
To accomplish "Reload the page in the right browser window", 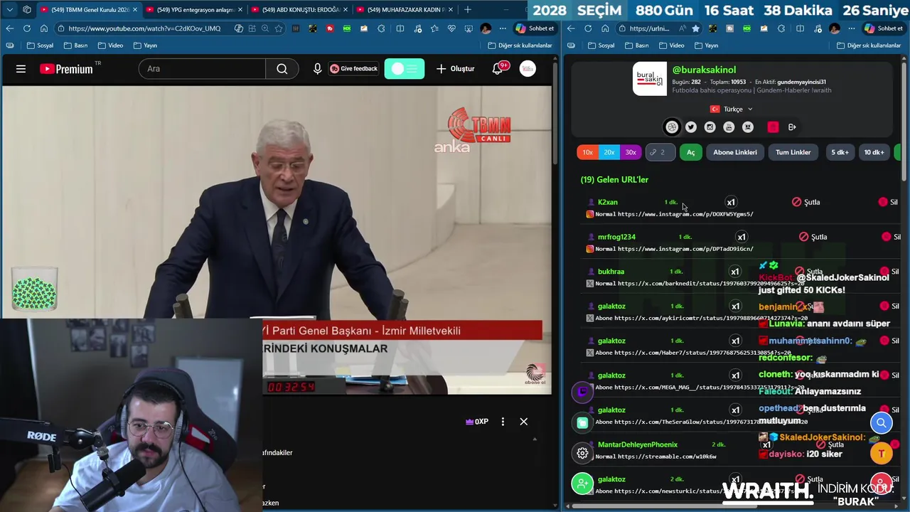I will pos(588,28).
